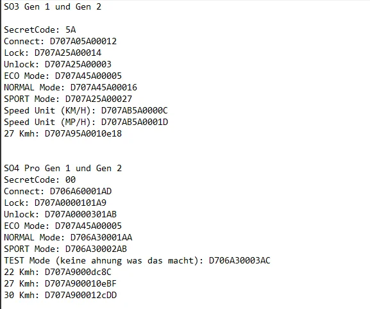Click the SecretCode: 5A line

coord(40,29)
